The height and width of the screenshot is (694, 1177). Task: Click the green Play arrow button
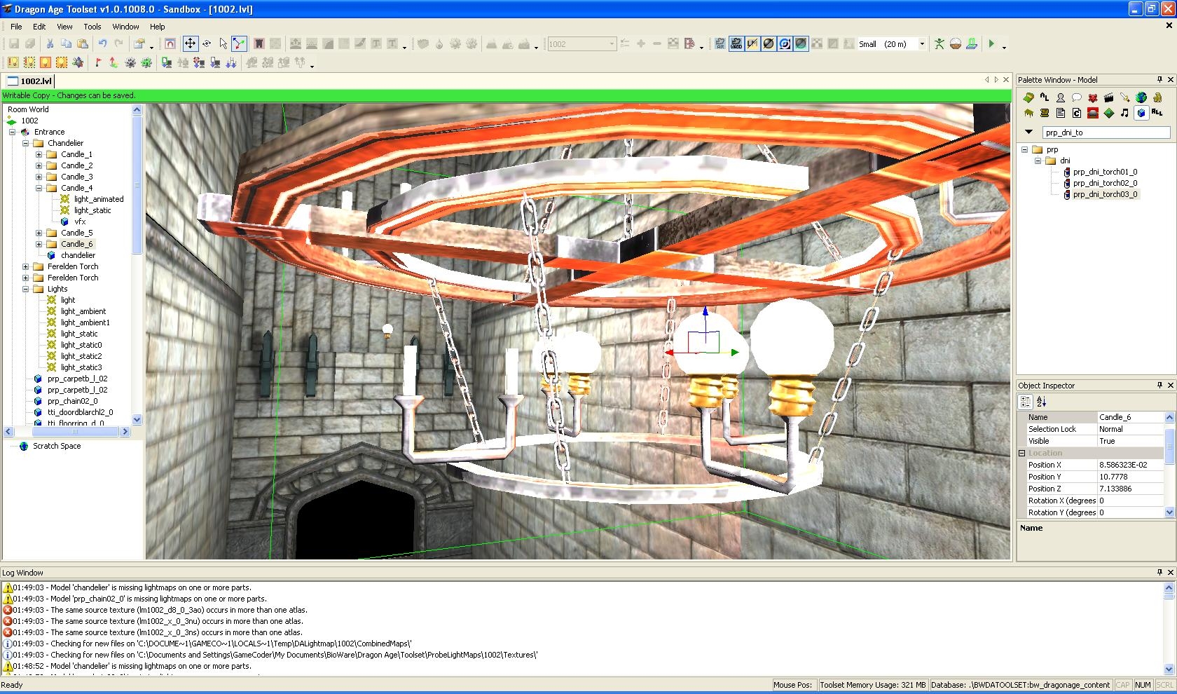point(991,43)
